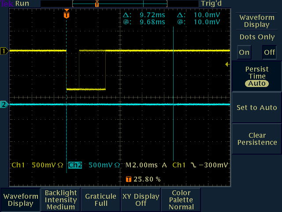The image size is (282, 212).
Task: Click the Run acquisition status label
Action: (22, 4)
